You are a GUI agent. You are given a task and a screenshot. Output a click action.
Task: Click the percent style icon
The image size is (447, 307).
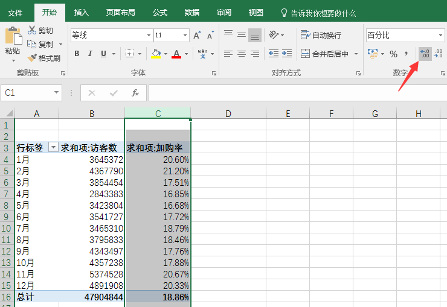coord(393,54)
